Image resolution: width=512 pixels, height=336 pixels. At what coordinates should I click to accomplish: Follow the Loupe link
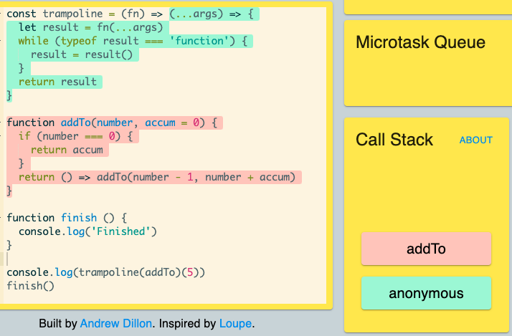pyautogui.click(x=235, y=323)
